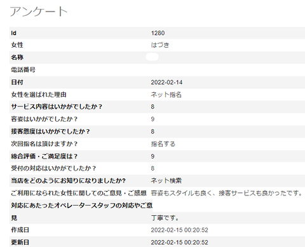Select the score 9 for 容姿
305x247 pixels.
tap(152, 119)
